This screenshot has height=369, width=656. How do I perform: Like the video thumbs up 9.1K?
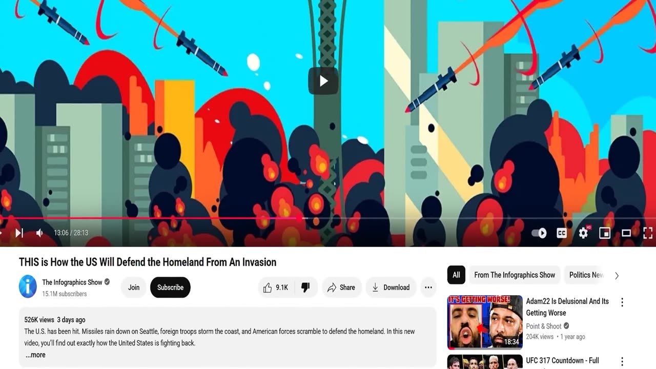[276, 288]
